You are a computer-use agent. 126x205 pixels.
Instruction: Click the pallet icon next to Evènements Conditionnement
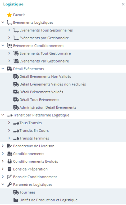[x=10, y=46]
